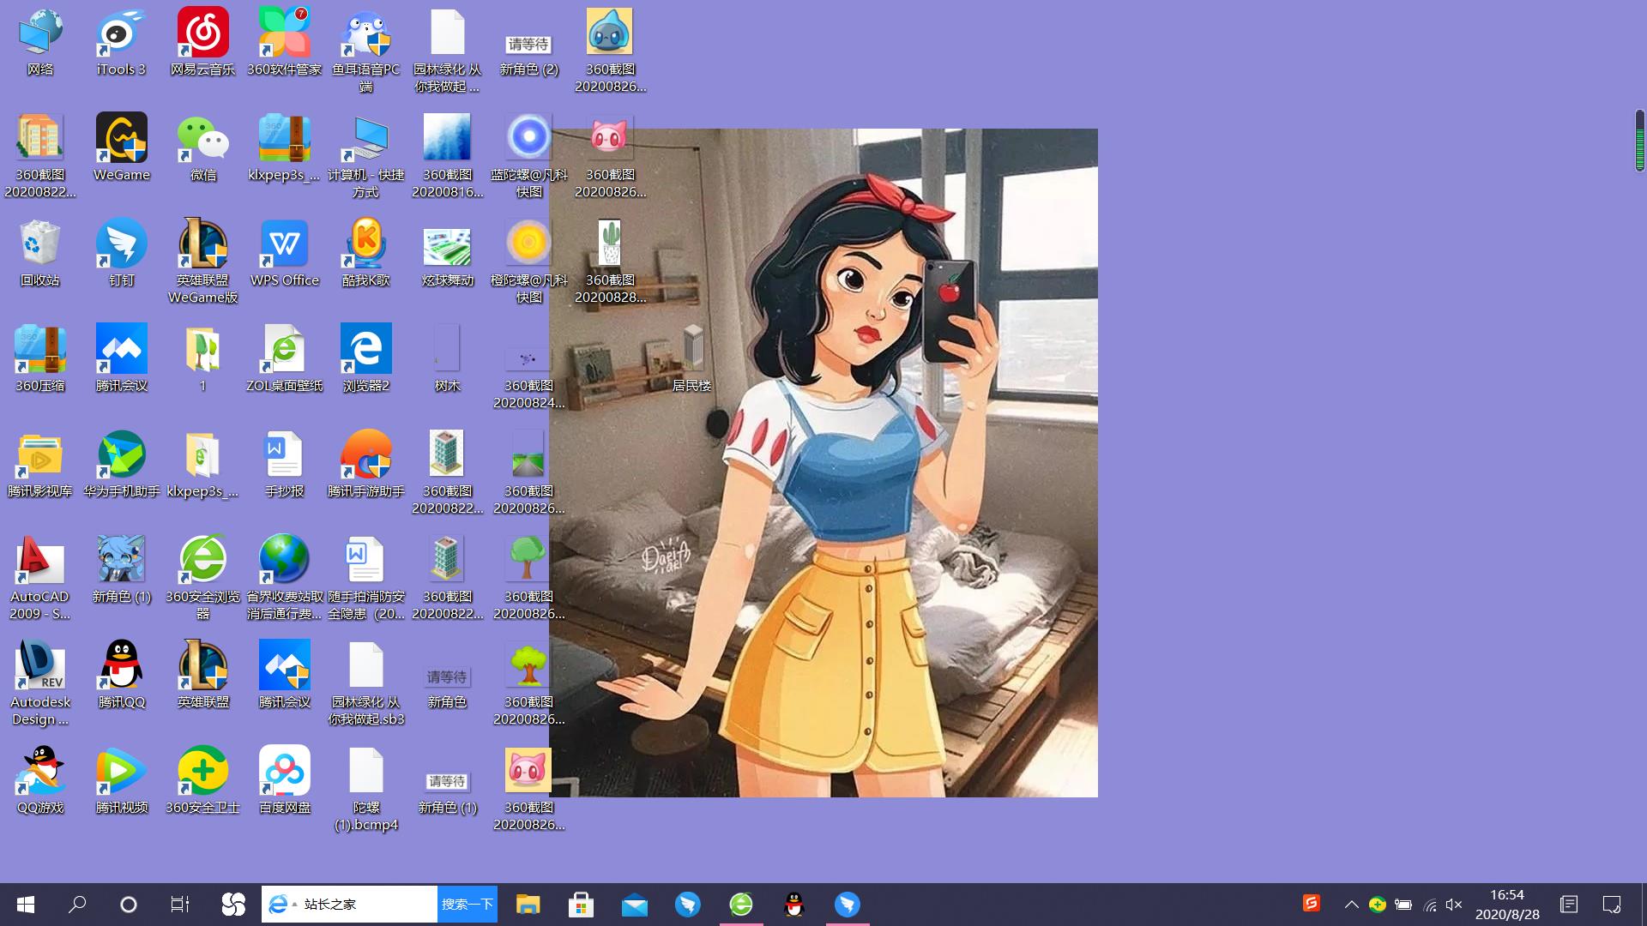Viewport: 1647px width, 926px height.
Task: Open Task View on the taskbar
Action: [x=180, y=905]
